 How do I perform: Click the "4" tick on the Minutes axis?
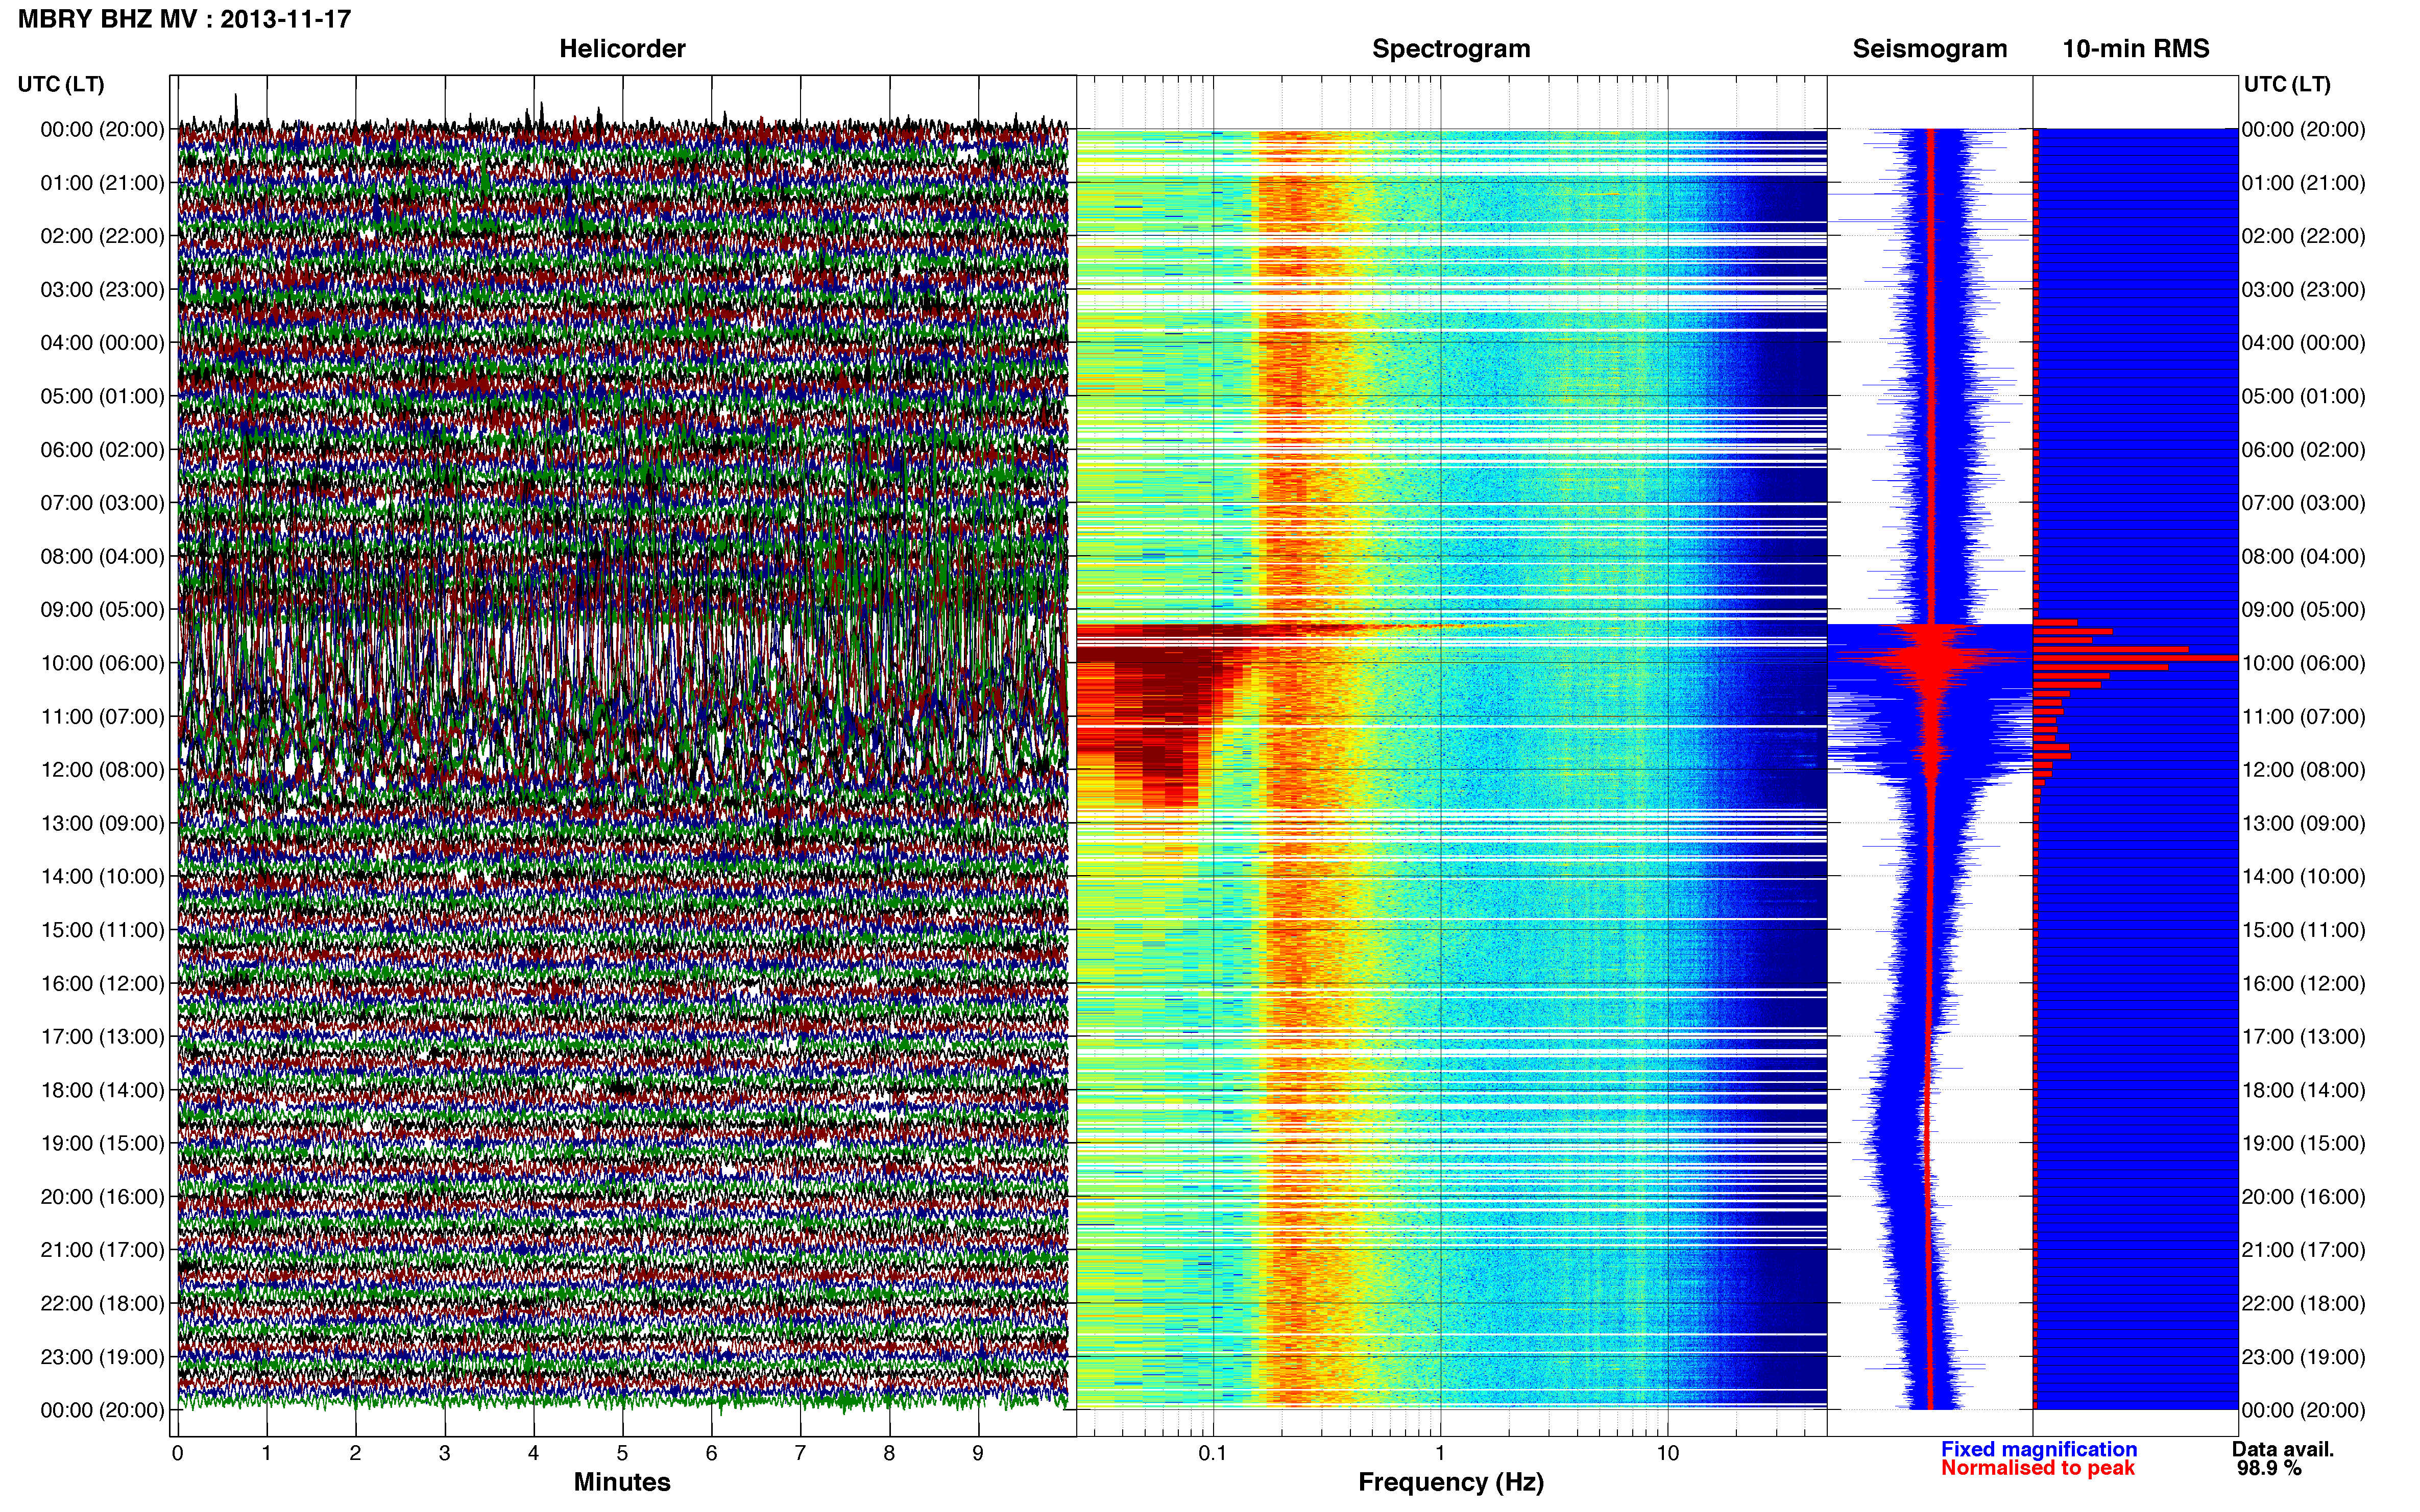tap(533, 1453)
